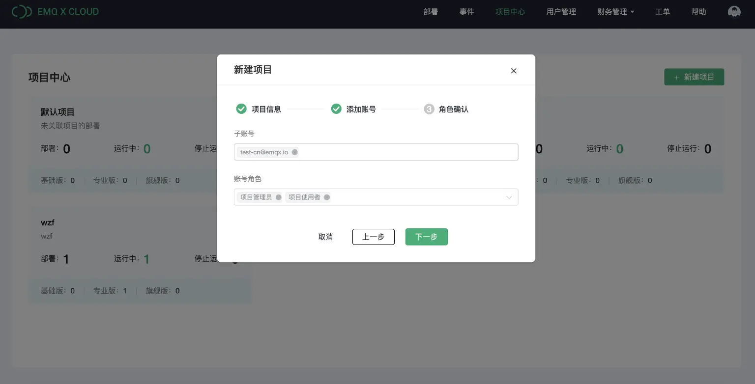The width and height of the screenshot is (755, 384).
Task: Remove the test-cn@emqx.io account tag
Action: (x=294, y=152)
